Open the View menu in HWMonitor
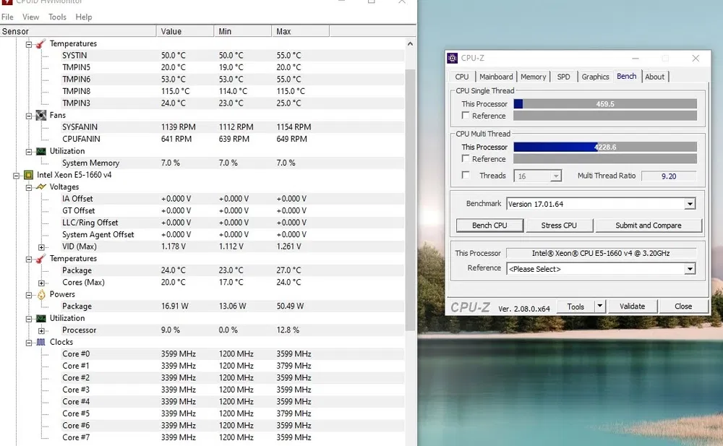 30,17
